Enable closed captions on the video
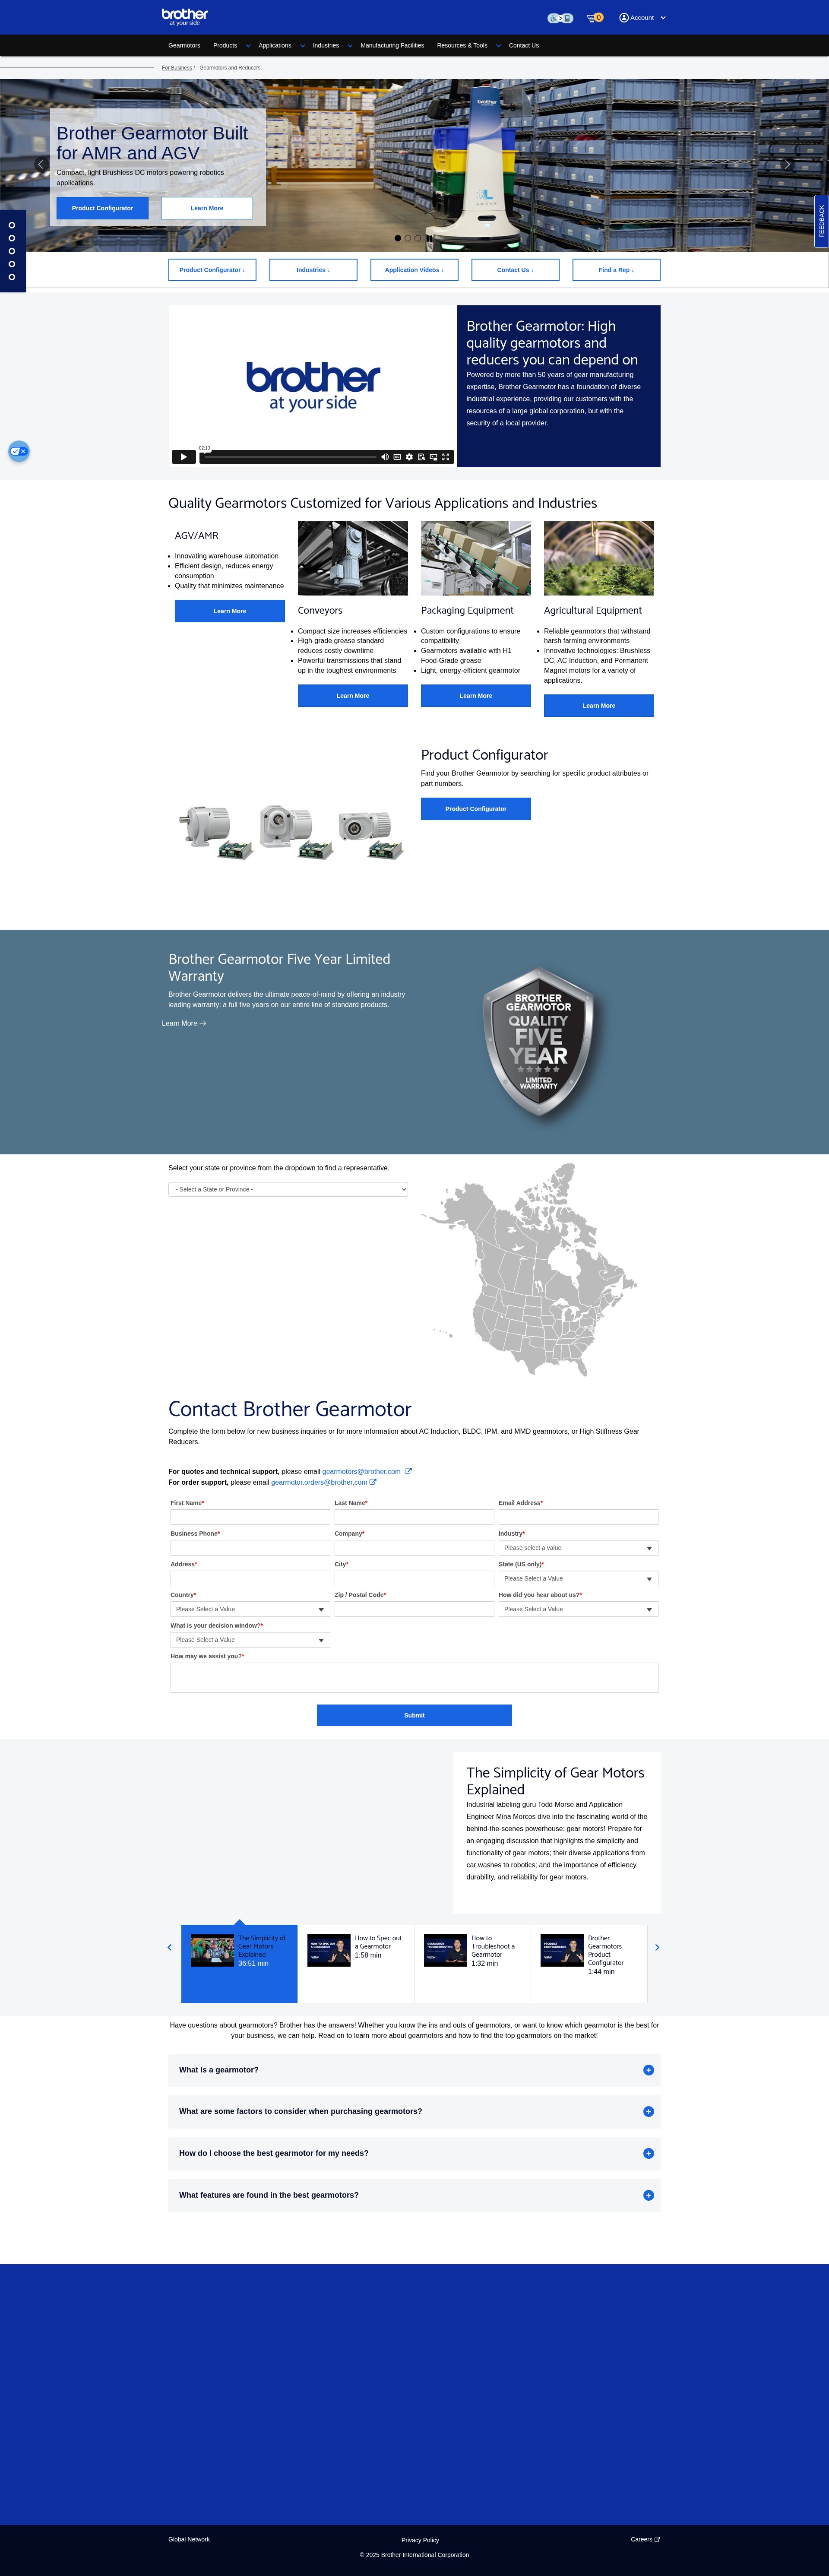The height and width of the screenshot is (2576, 829). [397, 457]
